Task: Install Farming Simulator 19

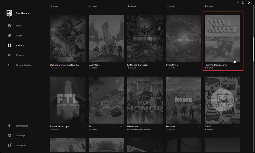Action: coord(209,68)
